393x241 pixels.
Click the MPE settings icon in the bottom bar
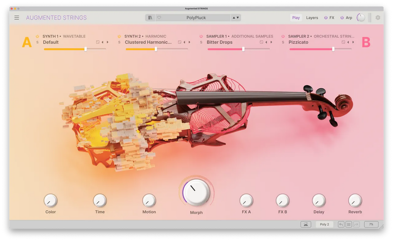tap(306, 224)
